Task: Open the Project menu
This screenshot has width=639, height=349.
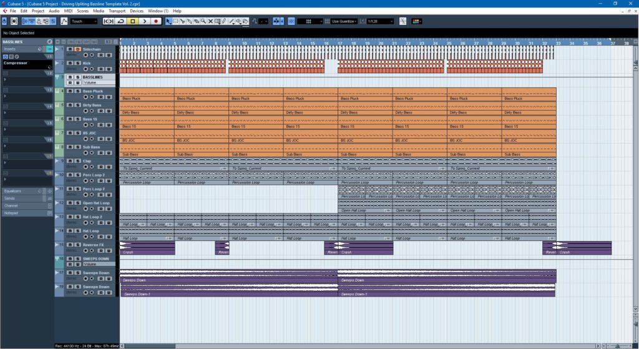Action: [38, 11]
